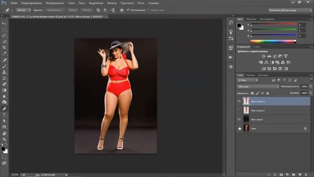Open the layer filter type dropdown
This screenshot has width=314, height=177.
click(248, 80)
